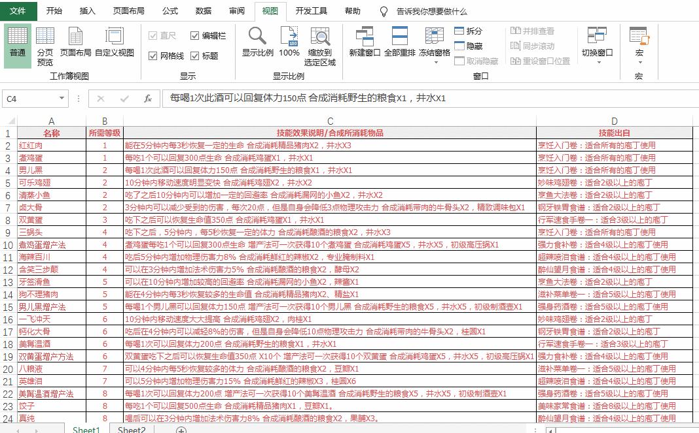
Task: Click 缩放到选定区域 to zoom to selection
Action: tap(320, 44)
